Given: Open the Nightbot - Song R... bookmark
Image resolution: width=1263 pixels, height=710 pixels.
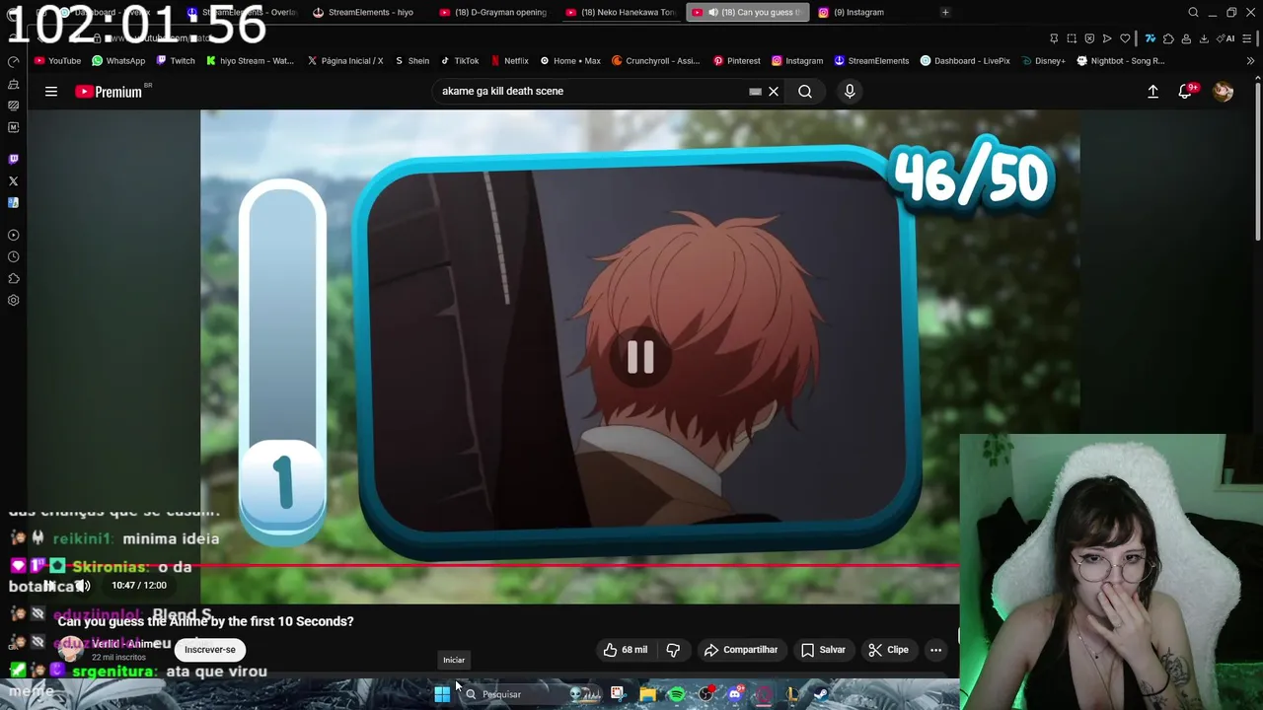Looking at the screenshot, I should pyautogui.click(x=1121, y=61).
